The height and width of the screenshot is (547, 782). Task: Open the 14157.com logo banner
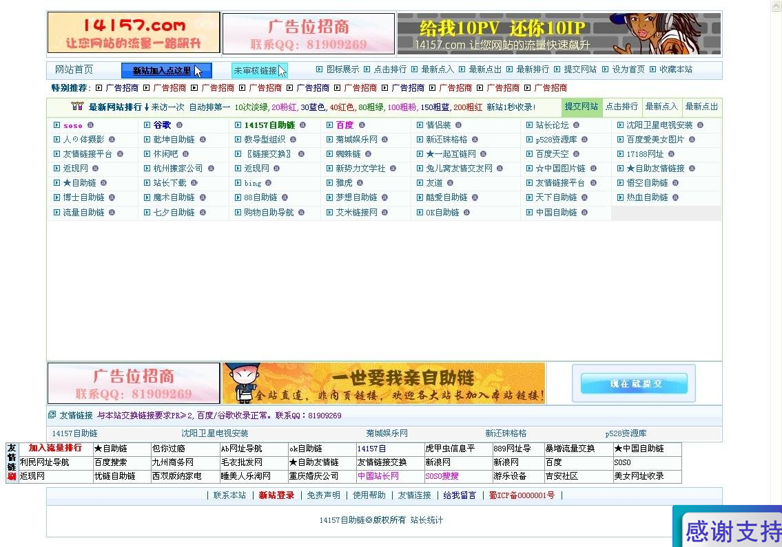coord(134,33)
